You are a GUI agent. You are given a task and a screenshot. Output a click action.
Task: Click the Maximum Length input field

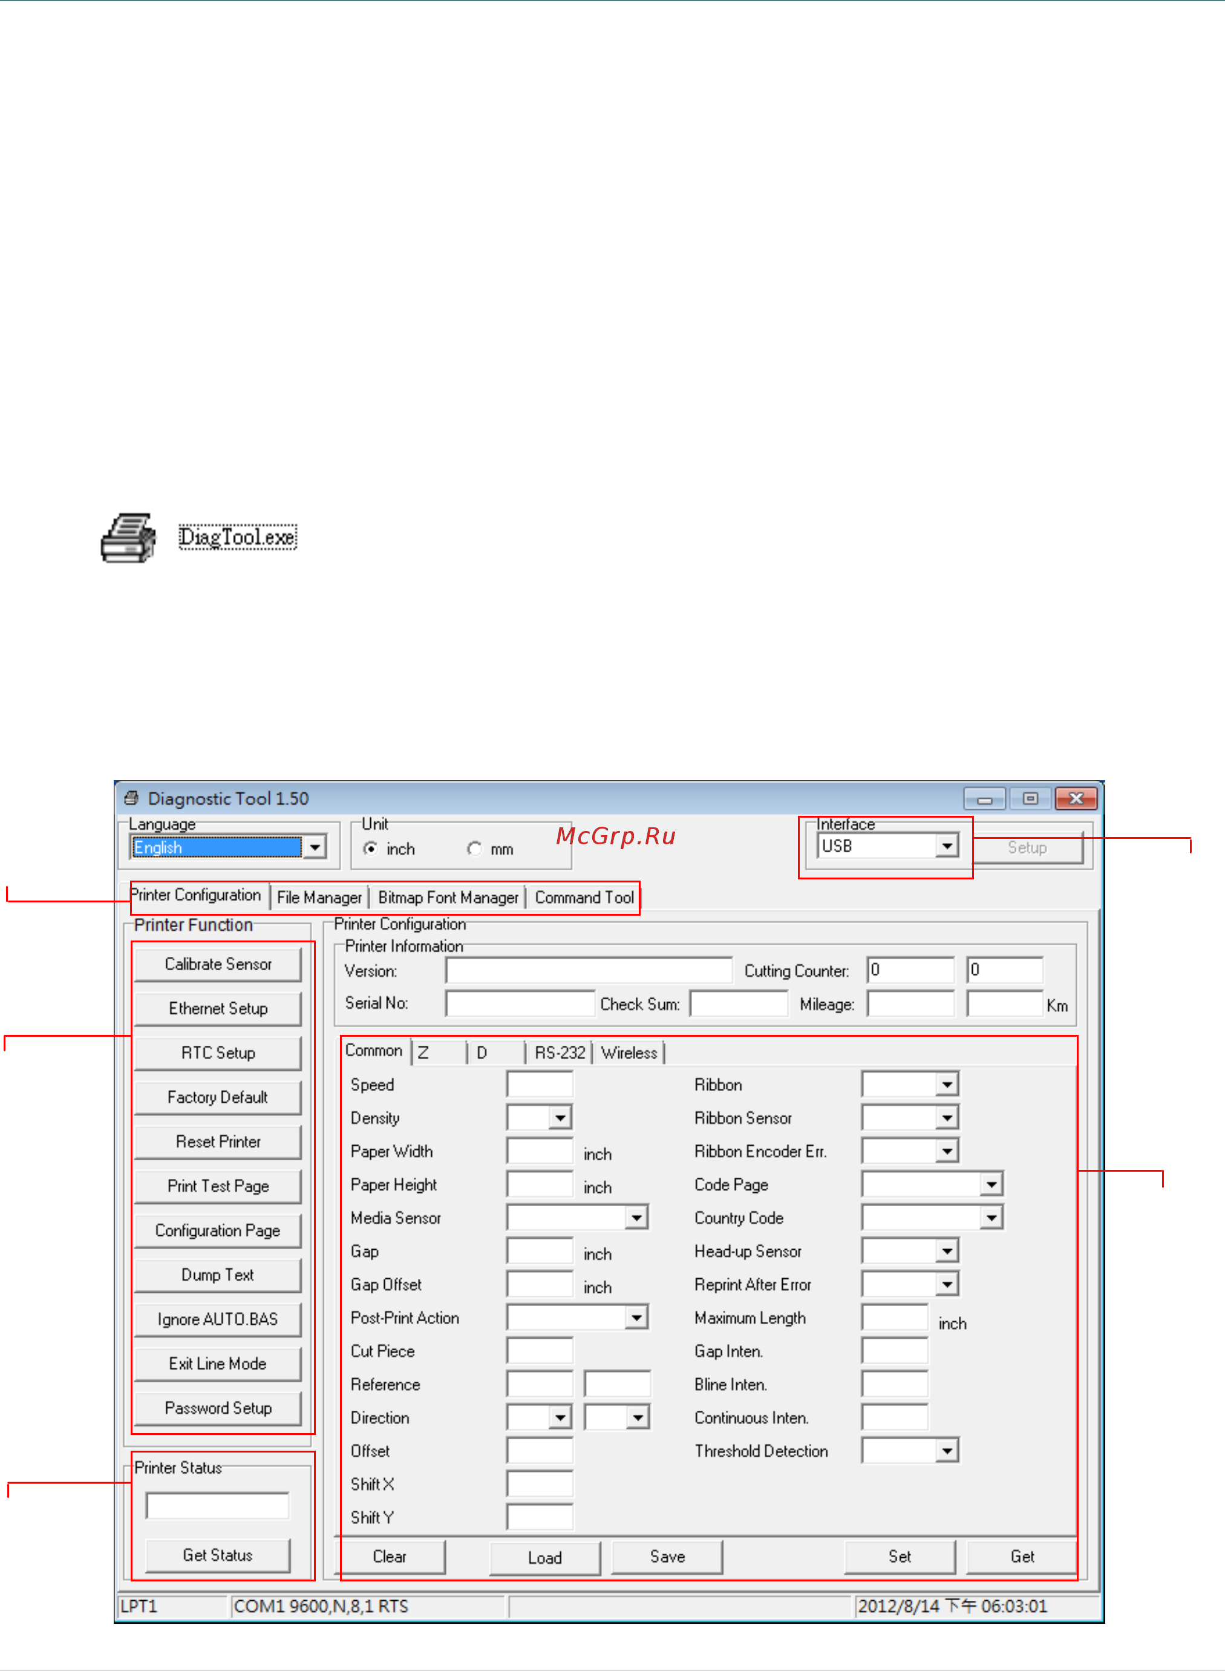pos(895,1317)
